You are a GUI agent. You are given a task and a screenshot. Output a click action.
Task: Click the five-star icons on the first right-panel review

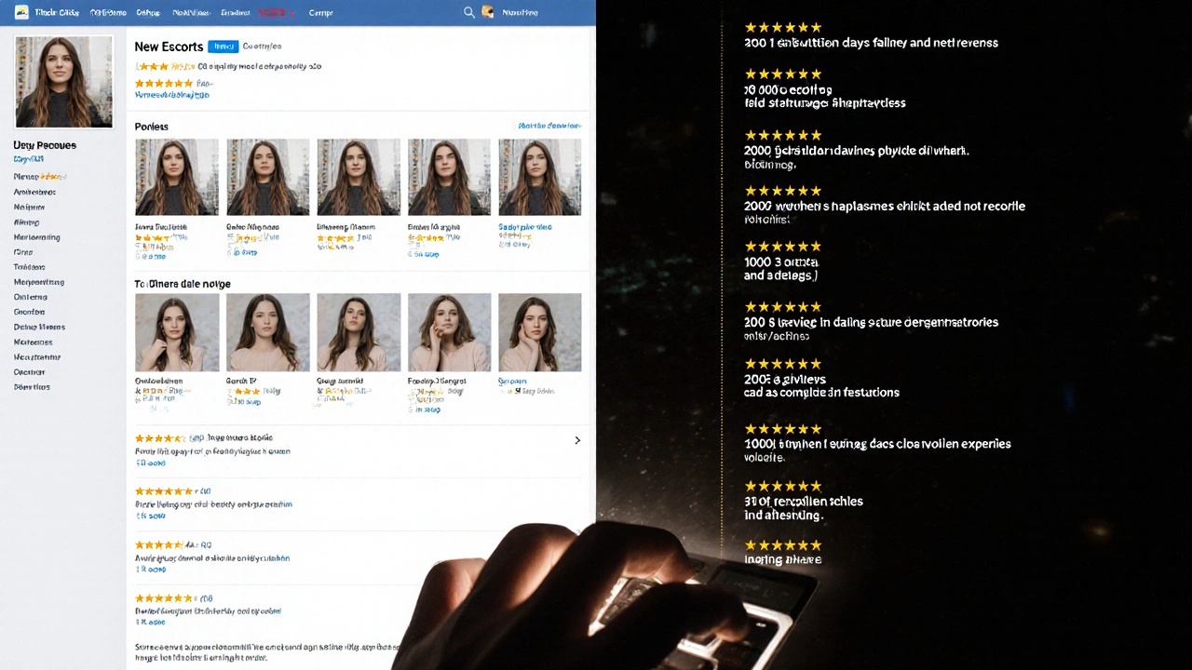[x=782, y=27]
